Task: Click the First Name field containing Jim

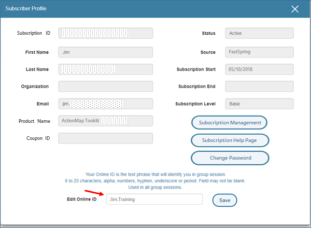Action: [106, 52]
